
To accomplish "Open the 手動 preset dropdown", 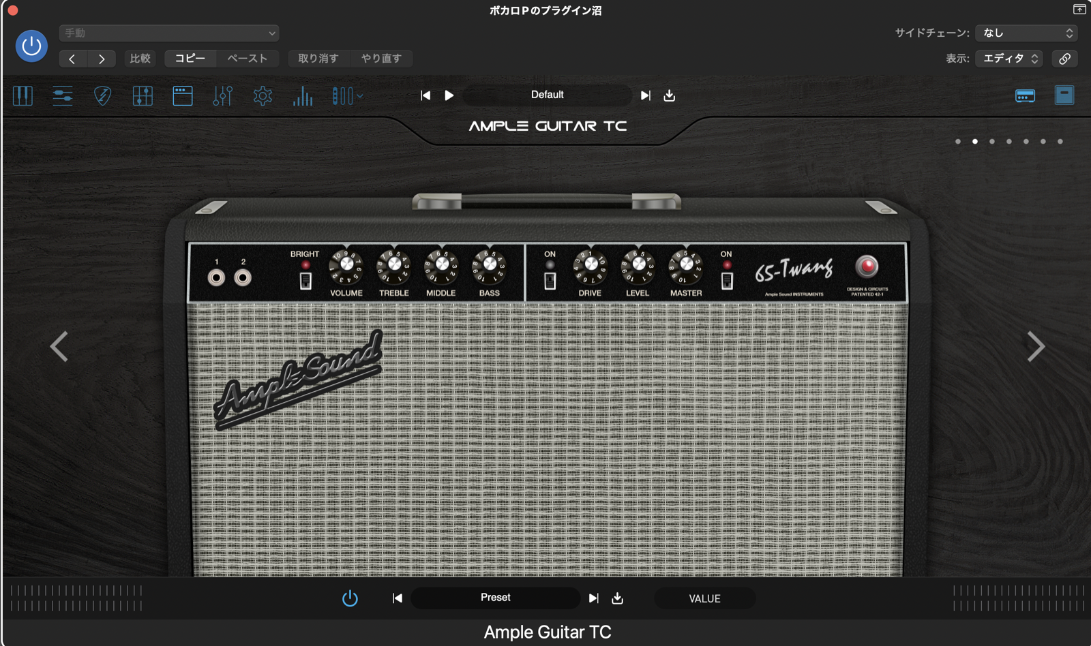I will pos(169,33).
